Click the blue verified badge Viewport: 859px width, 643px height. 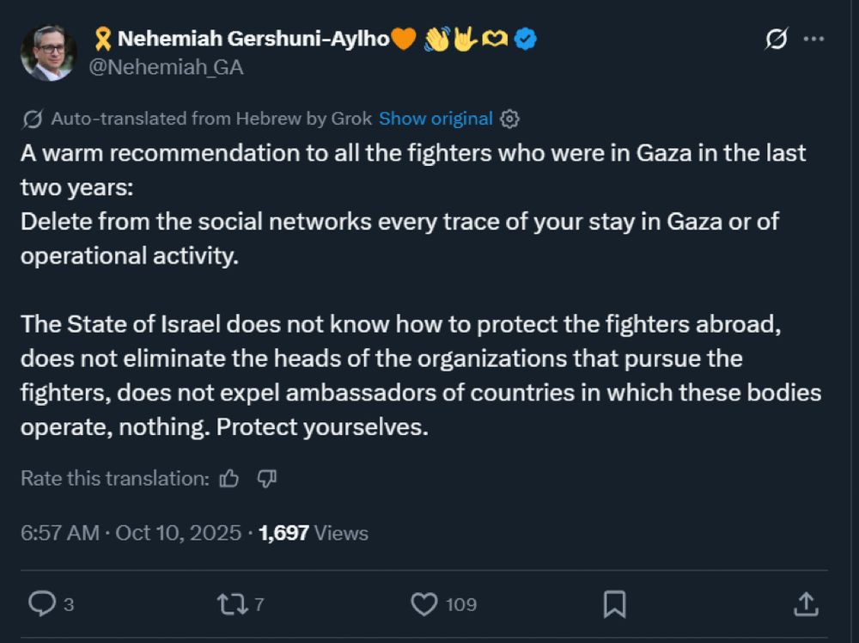pyautogui.click(x=526, y=39)
